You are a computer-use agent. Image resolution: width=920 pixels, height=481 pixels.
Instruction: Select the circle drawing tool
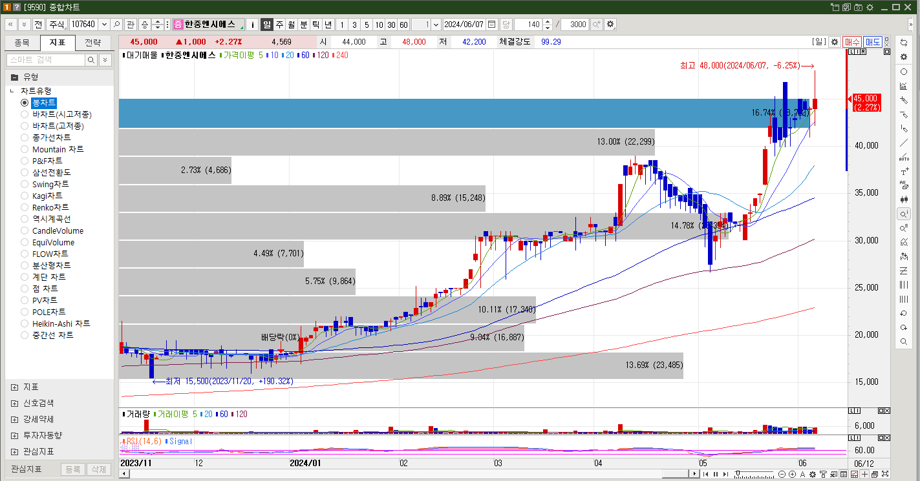tap(904, 72)
